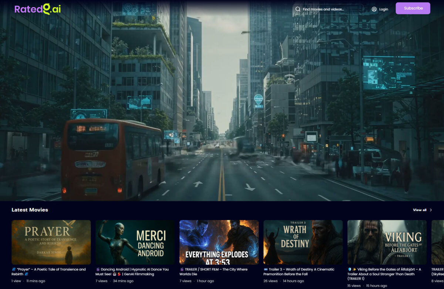Play the Merci Dancing Android thumbnail
Viewport: 444px width, 289px height.
[x=135, y=242]
